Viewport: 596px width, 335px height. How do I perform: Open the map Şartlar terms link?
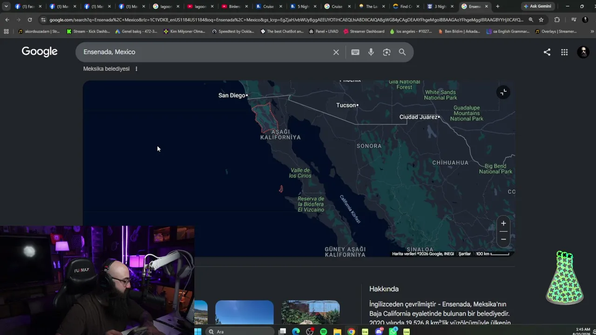coord(465,254)
